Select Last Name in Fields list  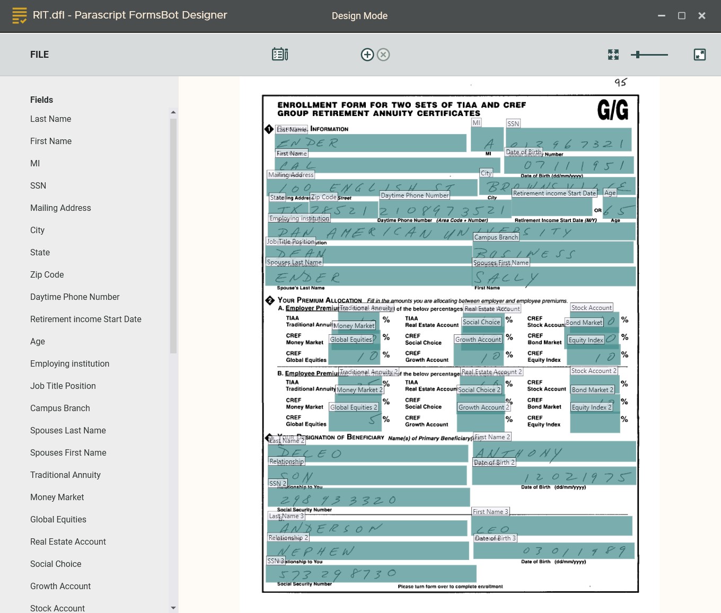tap(50, 119)
